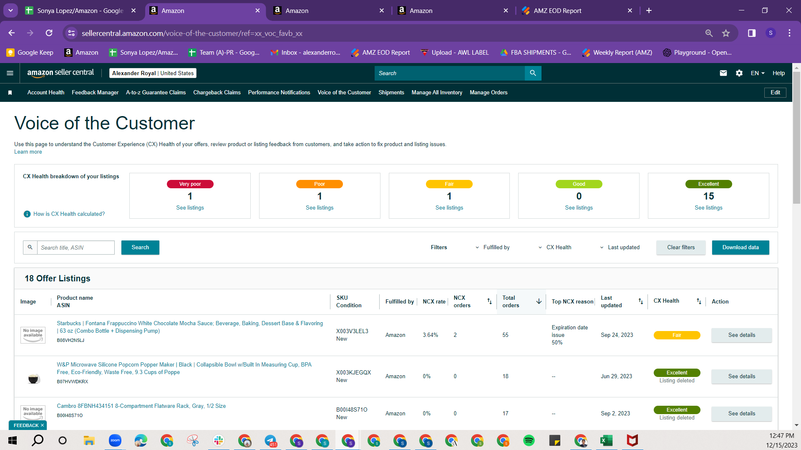The image size is (801, 450).
Task: Open McAfee from the taskbar
Action: tap(632, 440)
